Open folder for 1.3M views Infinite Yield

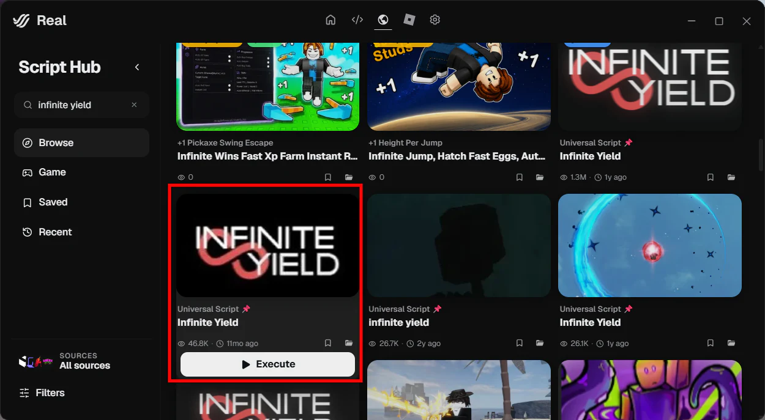[731, 177]
